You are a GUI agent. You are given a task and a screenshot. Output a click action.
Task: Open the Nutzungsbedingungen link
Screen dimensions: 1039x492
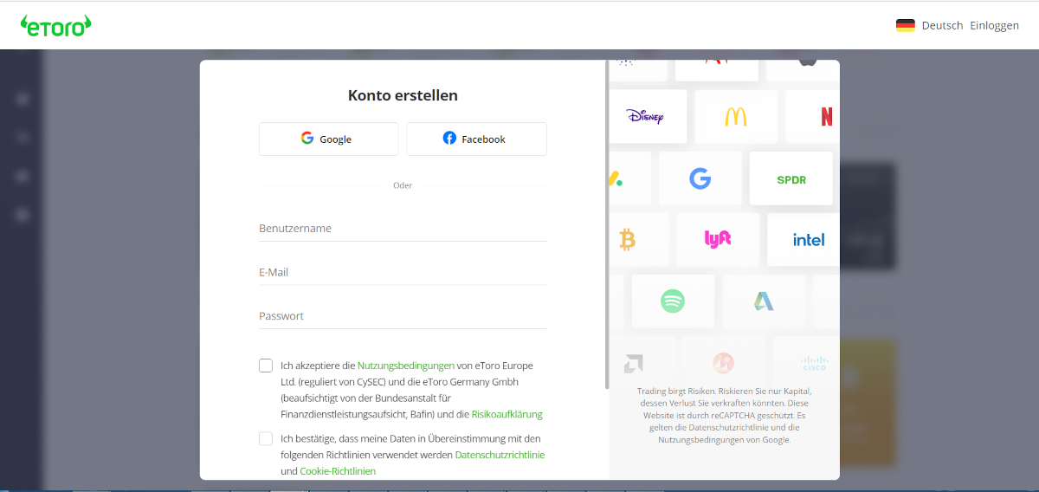[x=406, y=366]
